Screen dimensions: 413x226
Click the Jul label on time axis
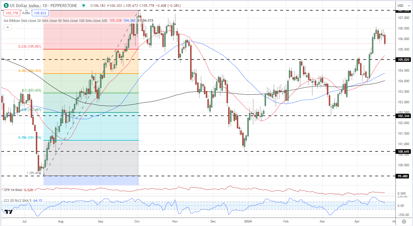pos(24,221)
